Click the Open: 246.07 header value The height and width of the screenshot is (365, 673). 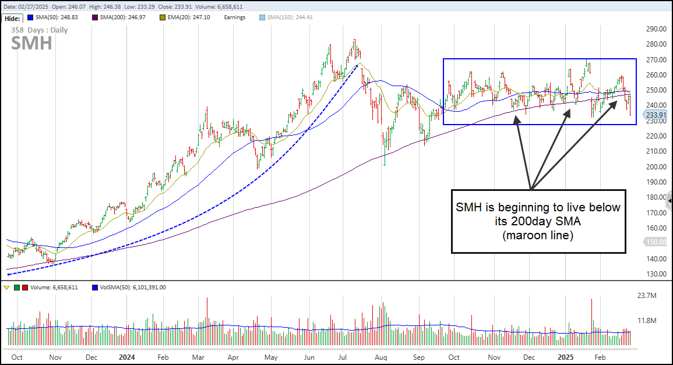[x=69, y=7]
